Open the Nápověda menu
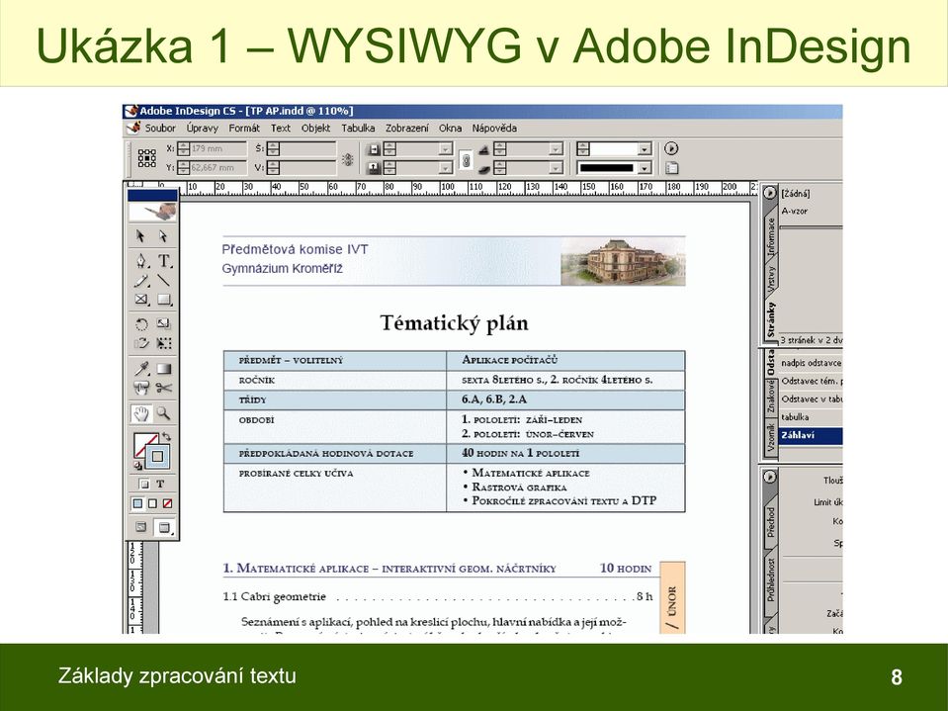The width and height of the screenshot is (948, 711). click(494, 129)
